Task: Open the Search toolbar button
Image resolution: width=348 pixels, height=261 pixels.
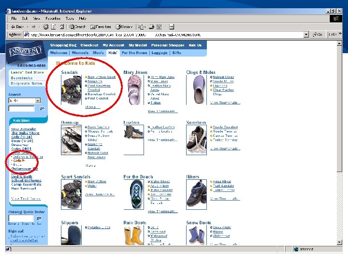Action: (77, 27)
